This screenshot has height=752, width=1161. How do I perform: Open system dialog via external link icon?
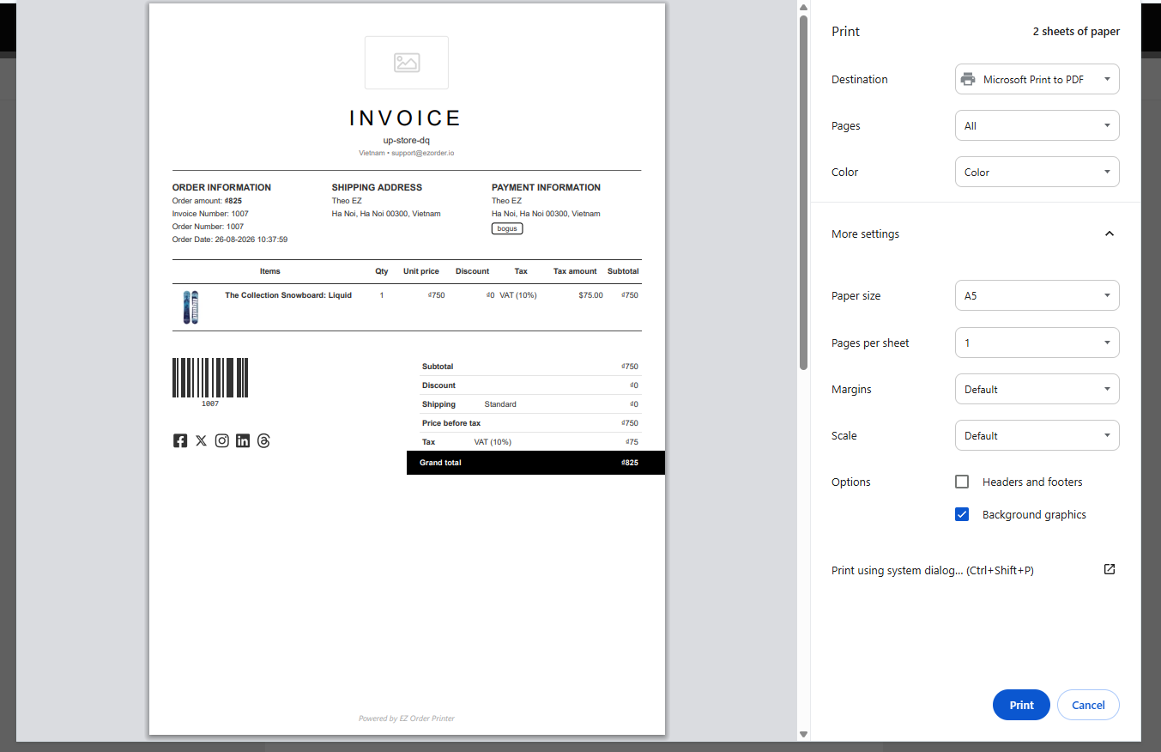coord(1110,569)
